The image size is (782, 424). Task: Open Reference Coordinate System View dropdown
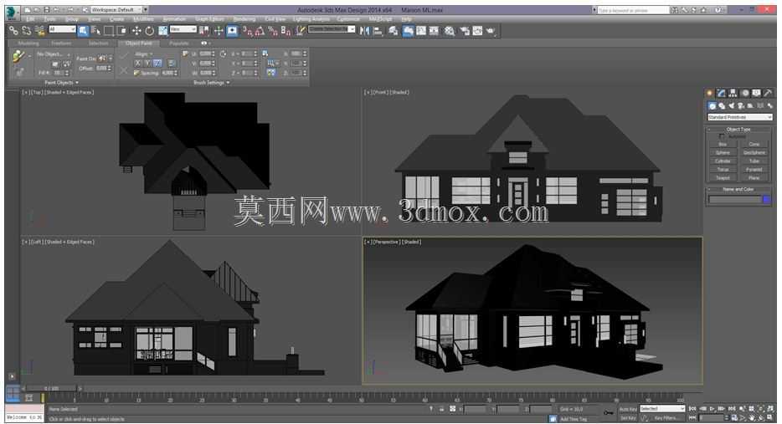183,29
